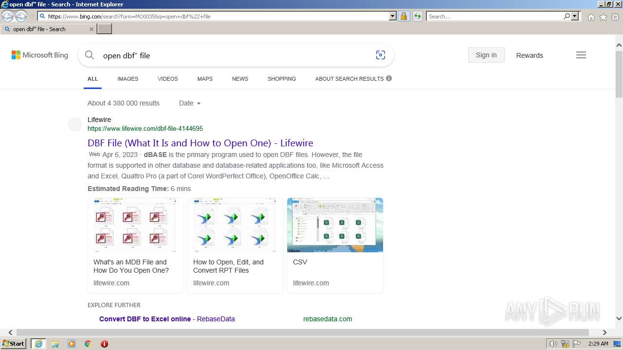This screenshot has height=350, width=623.
Task: Click the Lifewire site name text
Action: click(x=99, y=120)
